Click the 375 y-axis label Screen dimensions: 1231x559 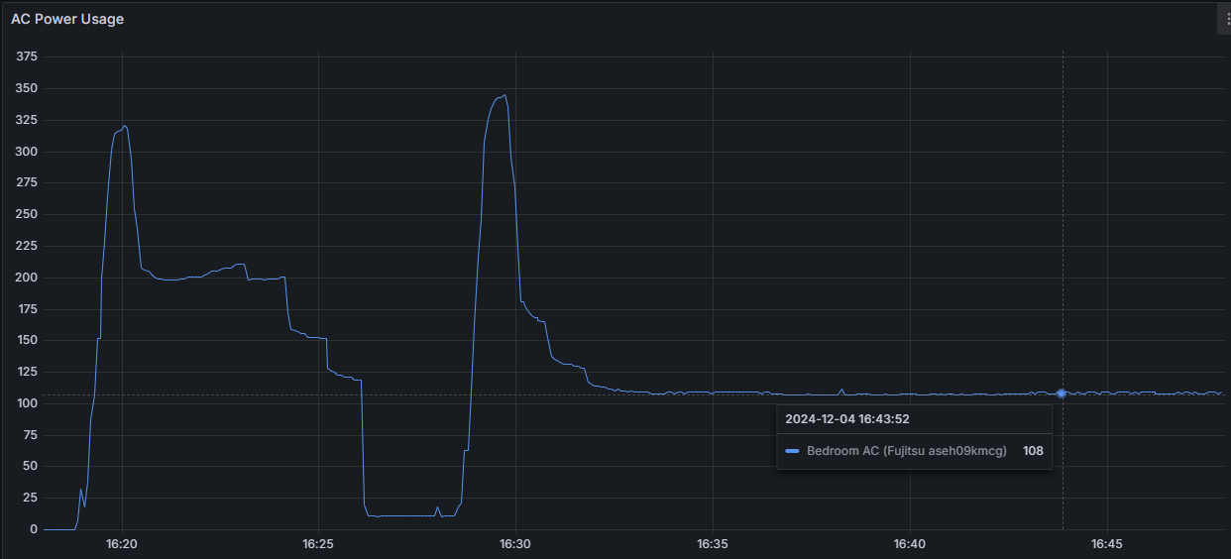coord(27,57)
